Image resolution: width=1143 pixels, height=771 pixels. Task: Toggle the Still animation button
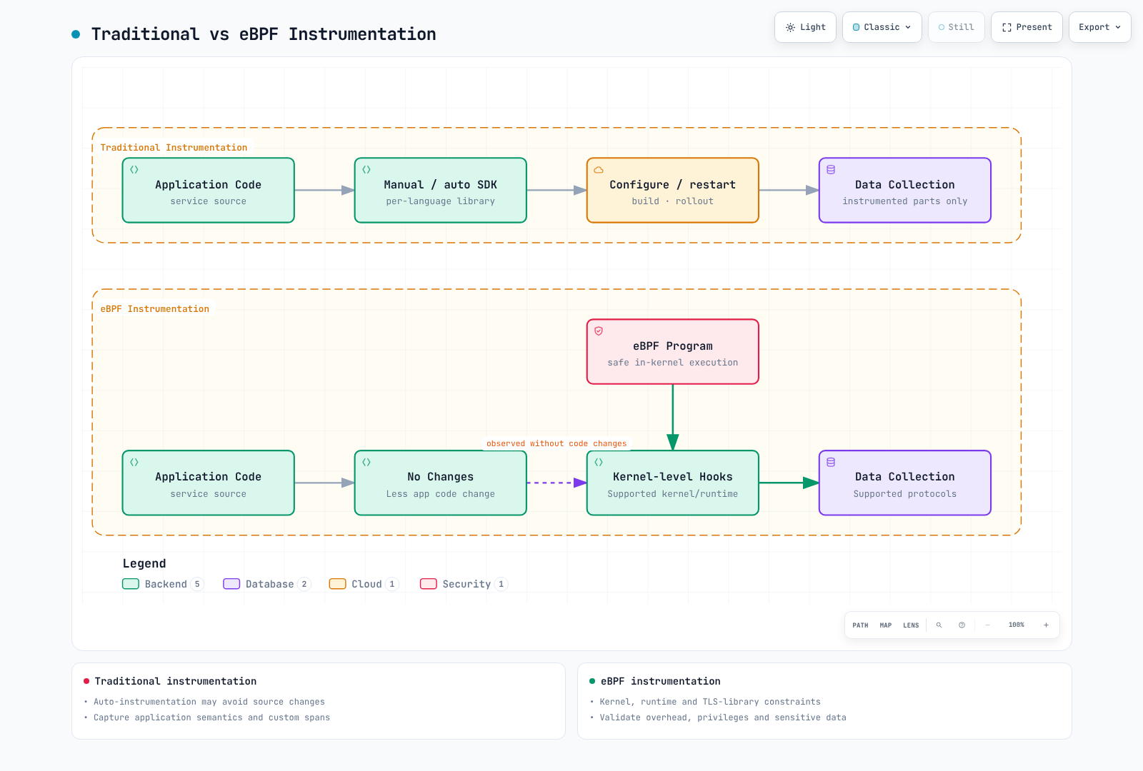[957, 27]
